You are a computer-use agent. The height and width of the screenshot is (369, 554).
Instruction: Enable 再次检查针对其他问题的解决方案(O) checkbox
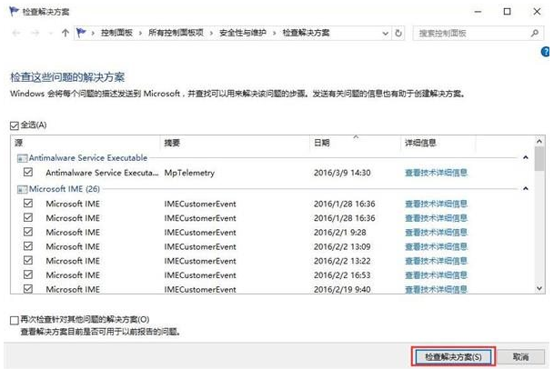15,320
